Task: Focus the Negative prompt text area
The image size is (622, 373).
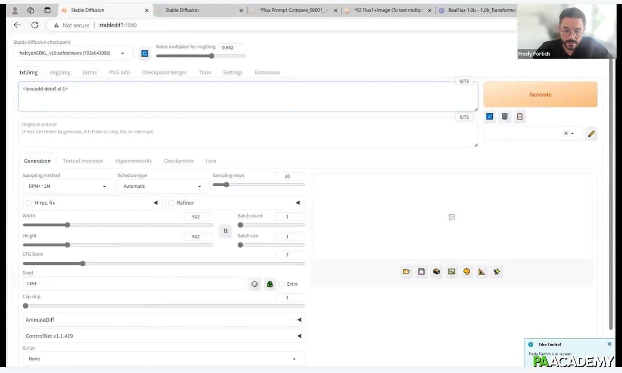Action: pos(248,133)
